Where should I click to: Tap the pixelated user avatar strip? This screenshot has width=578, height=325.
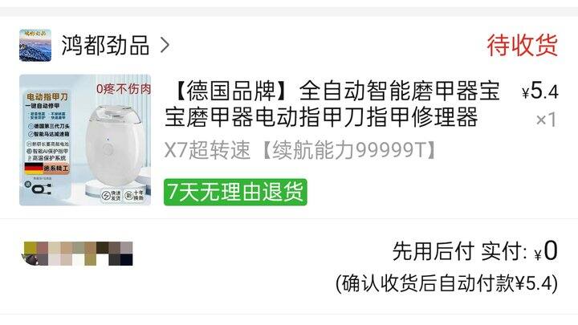pyautogui.click(x=78, y=254)
